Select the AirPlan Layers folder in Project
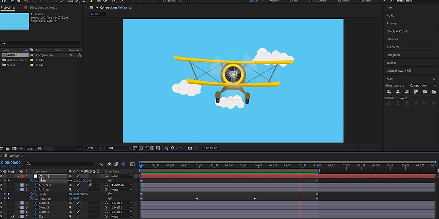 (16, 60)
